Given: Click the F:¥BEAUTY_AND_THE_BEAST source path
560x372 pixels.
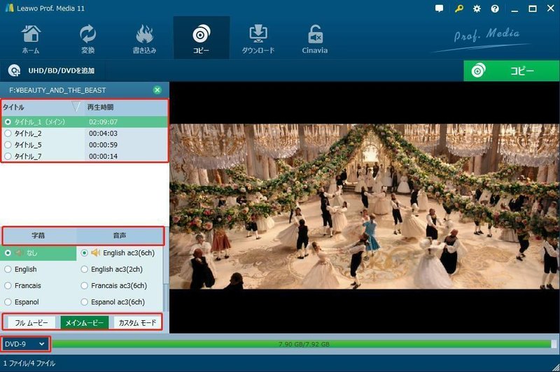Looking at the screenshot, I should [57, 90].
